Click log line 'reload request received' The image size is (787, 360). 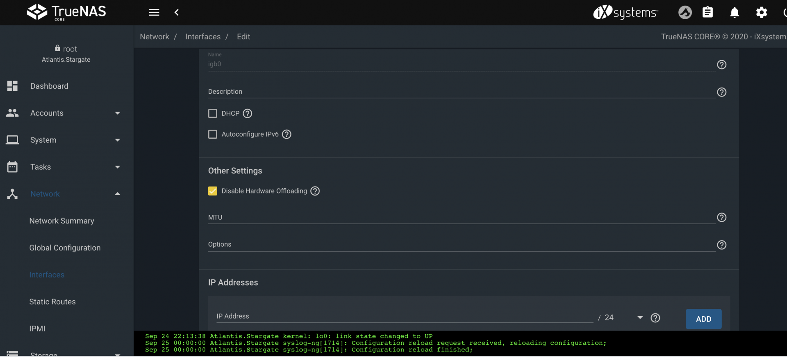[x=376, y=343]
